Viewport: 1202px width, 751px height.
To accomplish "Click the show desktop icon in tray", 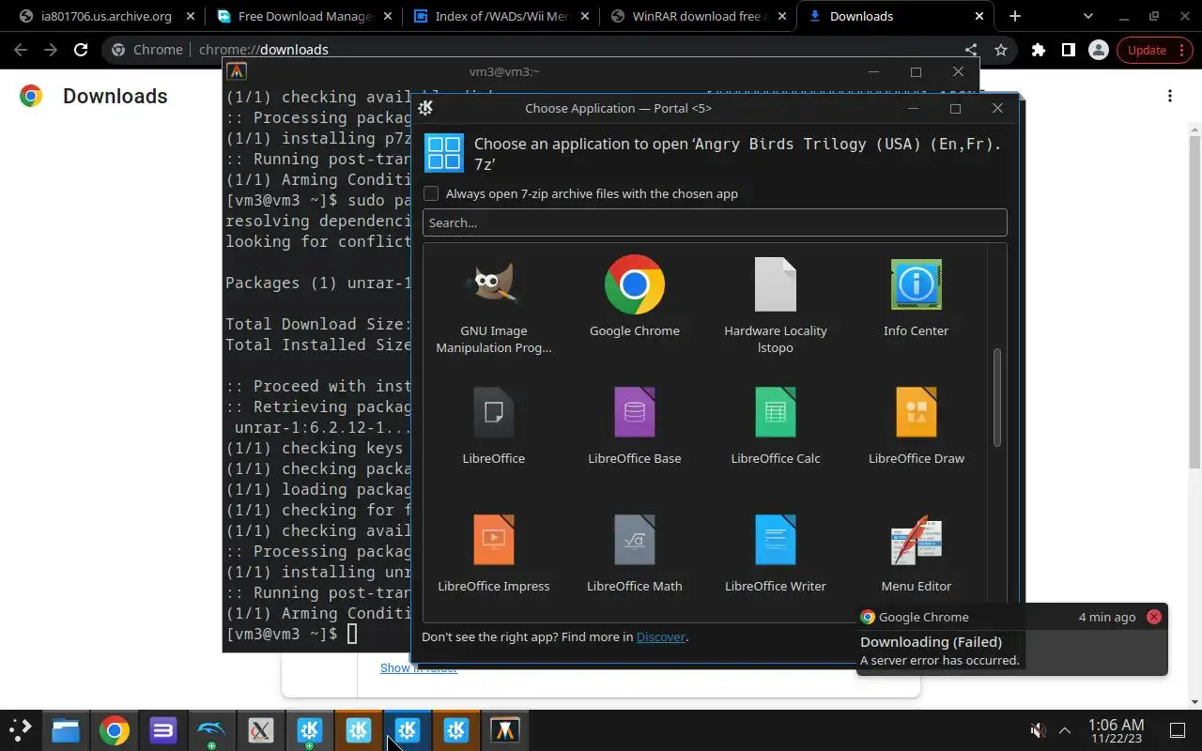I will click(x=1178, y=730).
